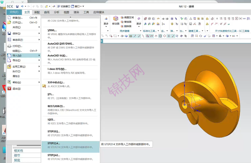
Task: Switch to the 曲线 curve tab
Action: 47,12
